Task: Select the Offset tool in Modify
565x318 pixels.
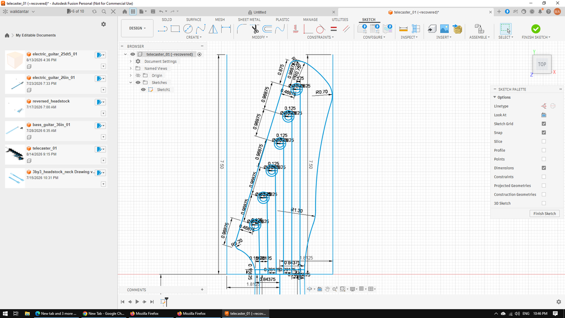Action: click(268, 29)
